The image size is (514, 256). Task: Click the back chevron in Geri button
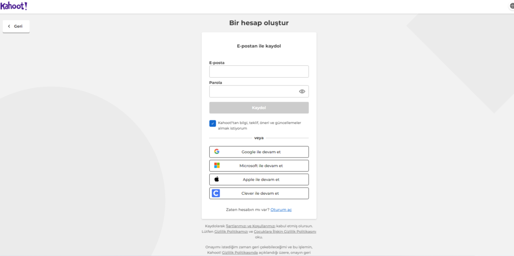point(9,26)
